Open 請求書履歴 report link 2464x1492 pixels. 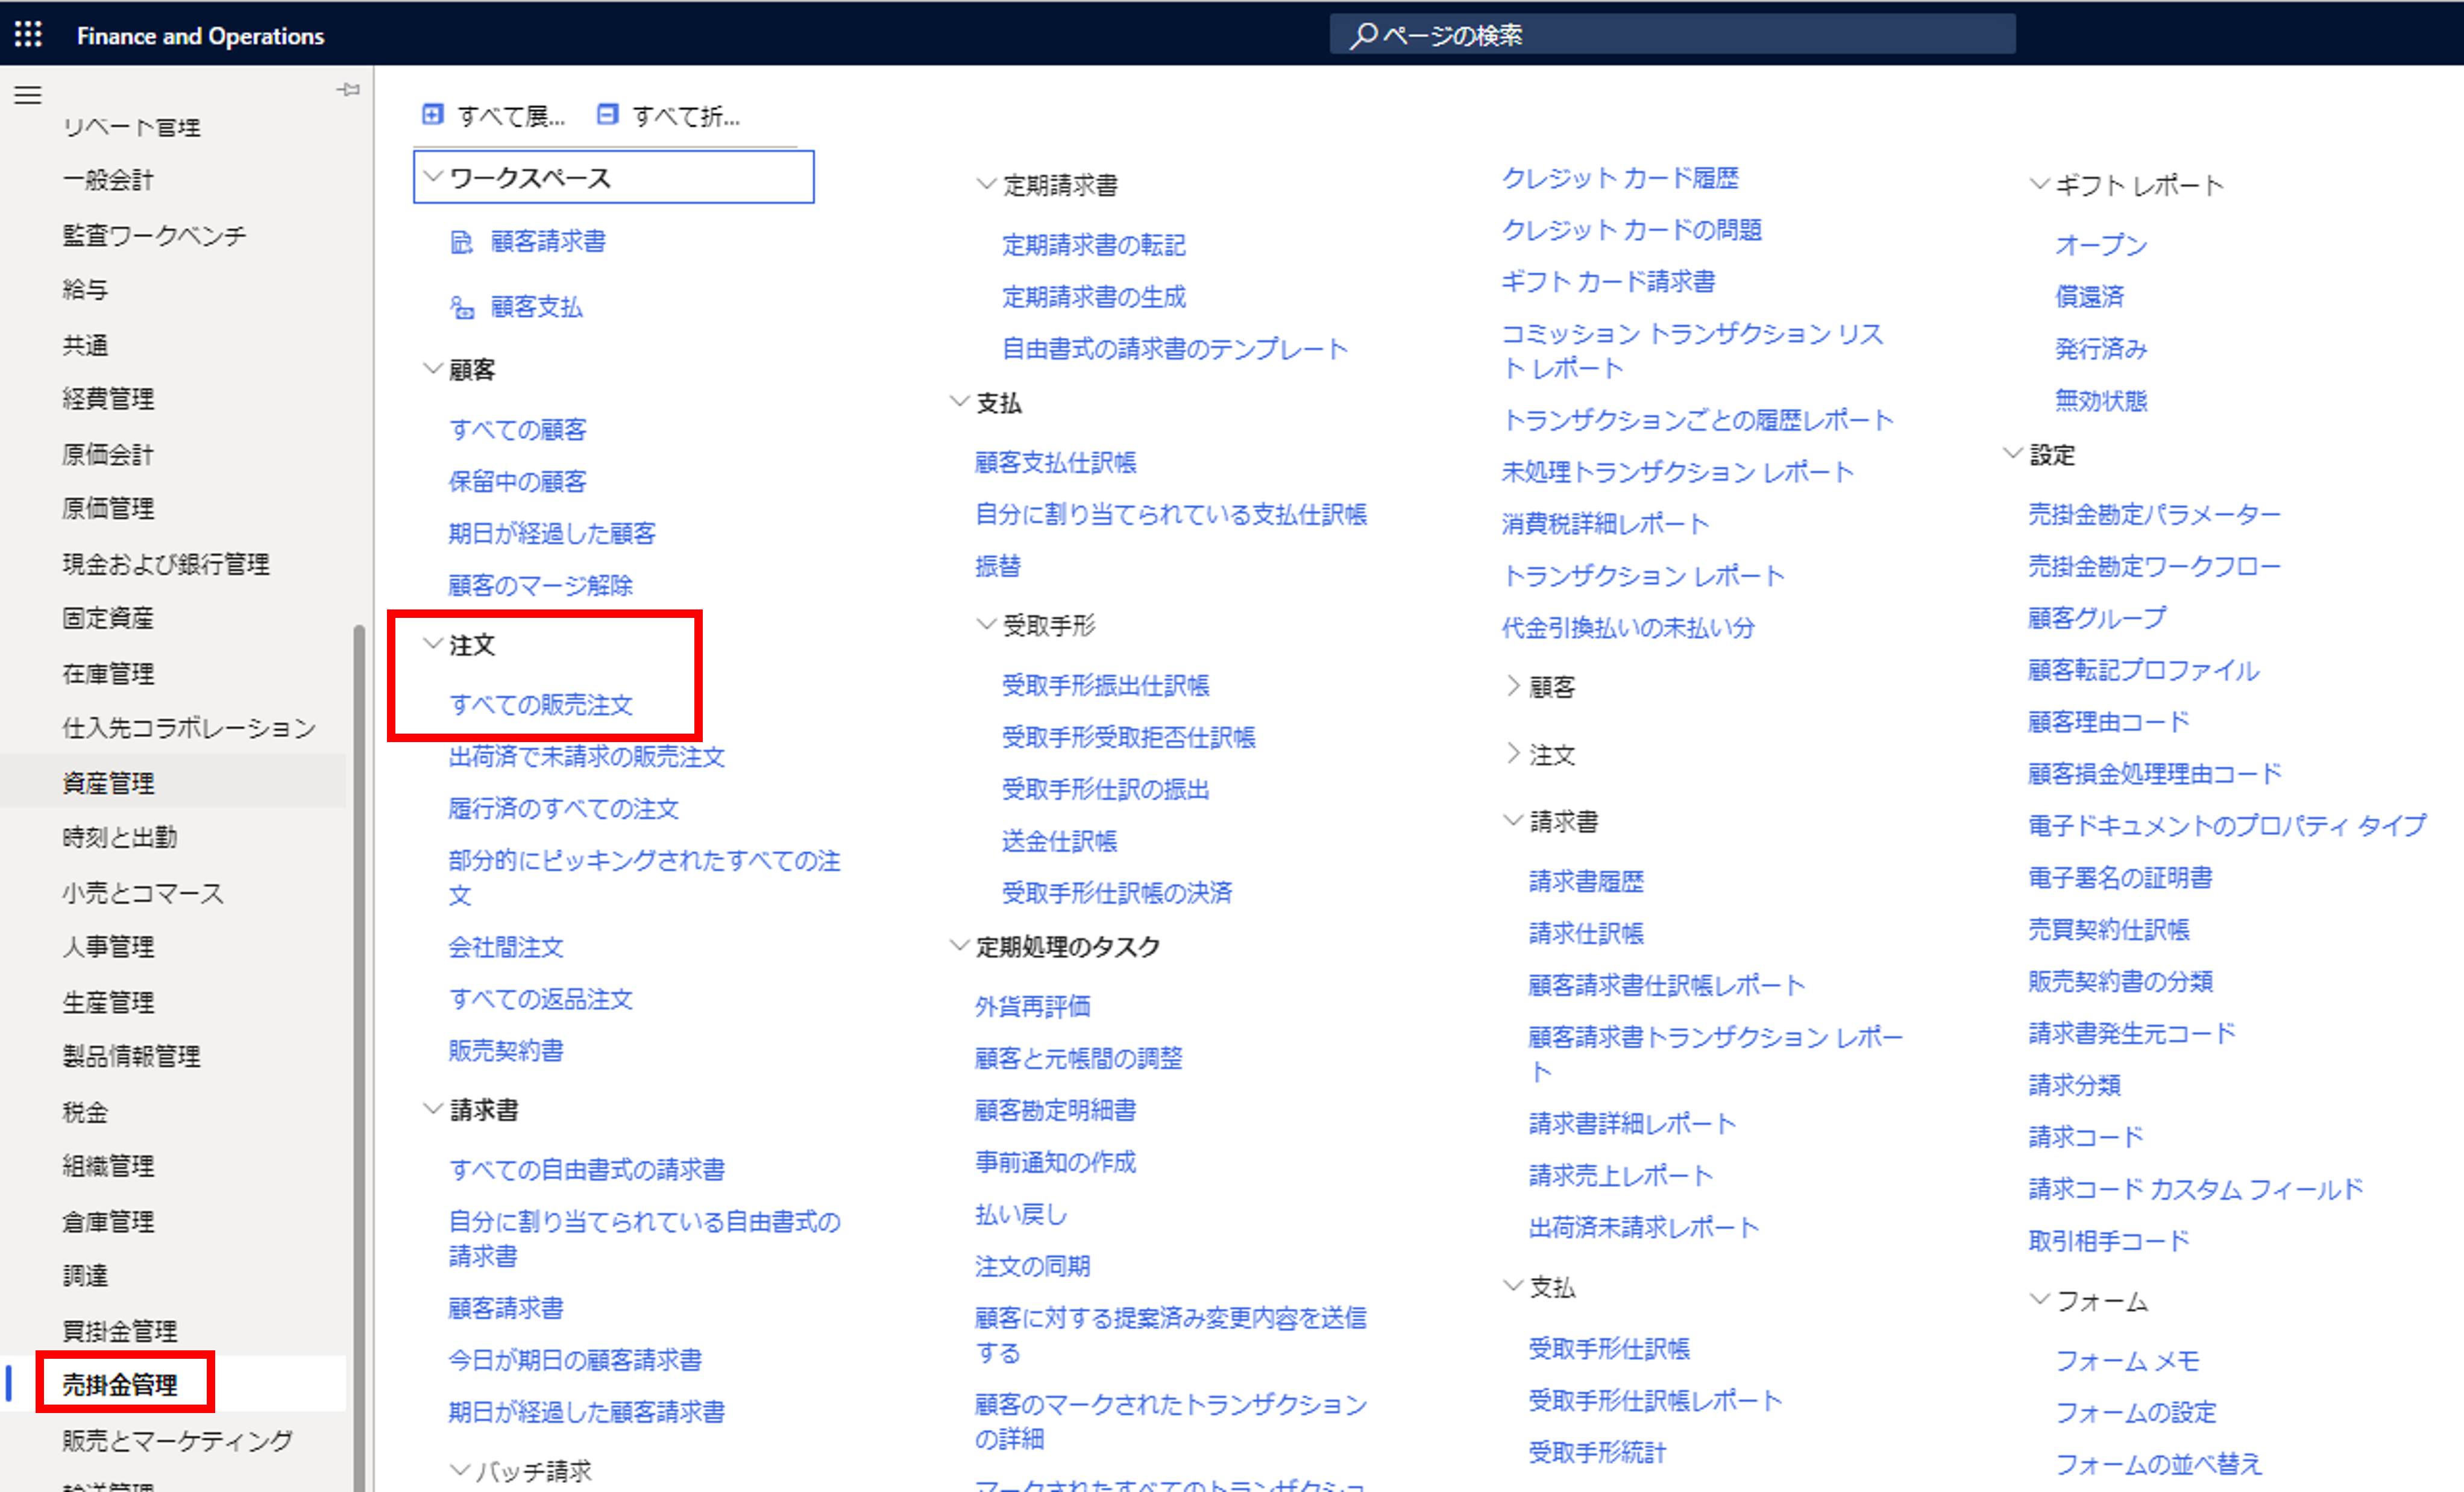(x=1587, y=881)
